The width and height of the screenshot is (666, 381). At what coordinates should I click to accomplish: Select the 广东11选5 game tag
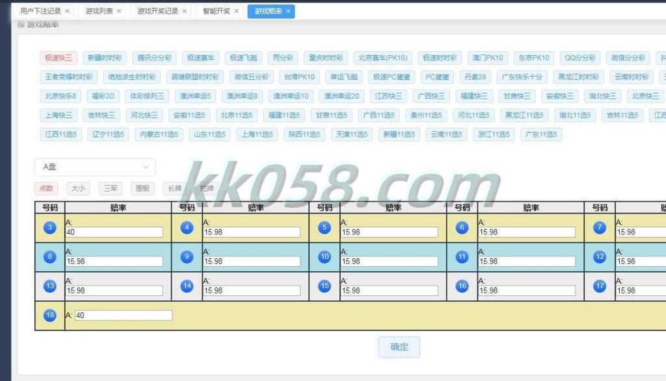click(x=541, y=134)
